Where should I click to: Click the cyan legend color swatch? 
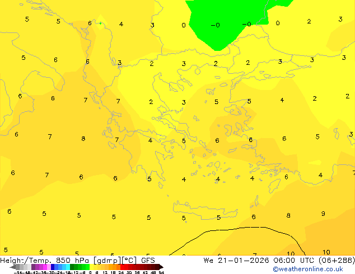point(68,267)
